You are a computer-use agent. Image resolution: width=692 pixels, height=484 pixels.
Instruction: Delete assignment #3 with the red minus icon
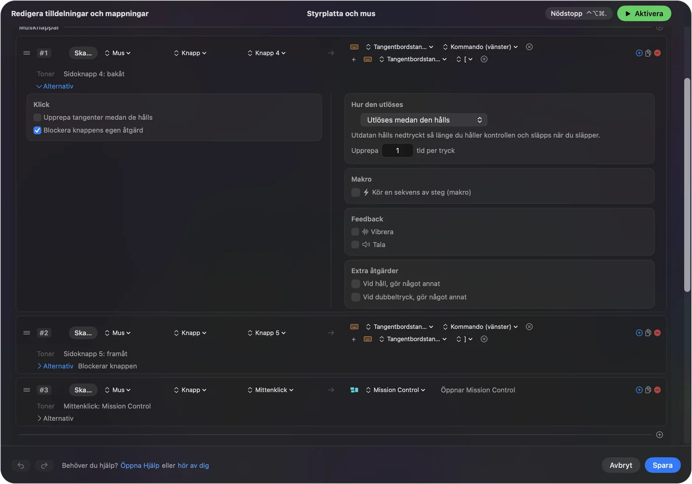(x=657, y=390)
